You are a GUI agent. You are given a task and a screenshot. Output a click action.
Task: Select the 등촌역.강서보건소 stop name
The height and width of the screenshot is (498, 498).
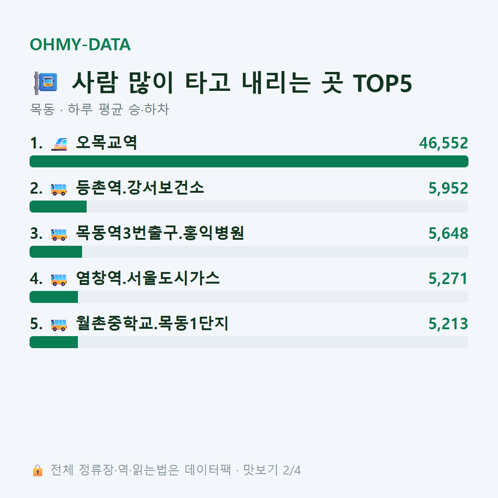[140, 188]
